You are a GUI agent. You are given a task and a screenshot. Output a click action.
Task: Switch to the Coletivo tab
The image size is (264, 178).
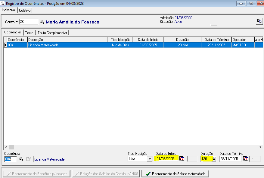25,10
